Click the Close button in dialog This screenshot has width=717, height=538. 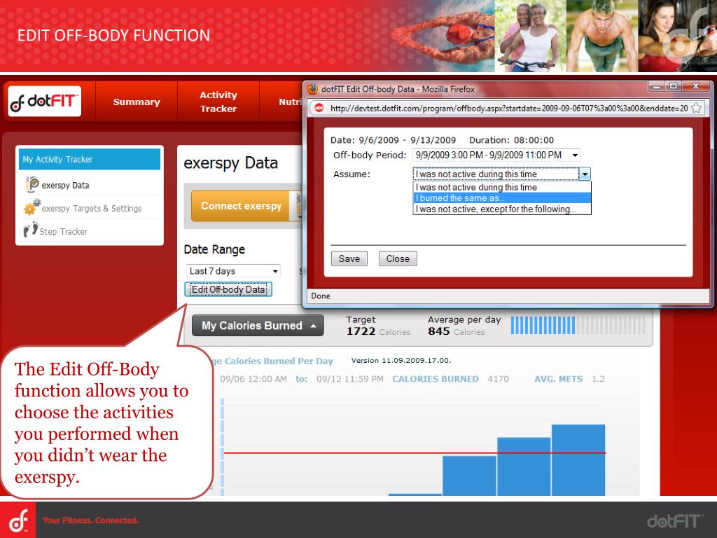(398, 258)
